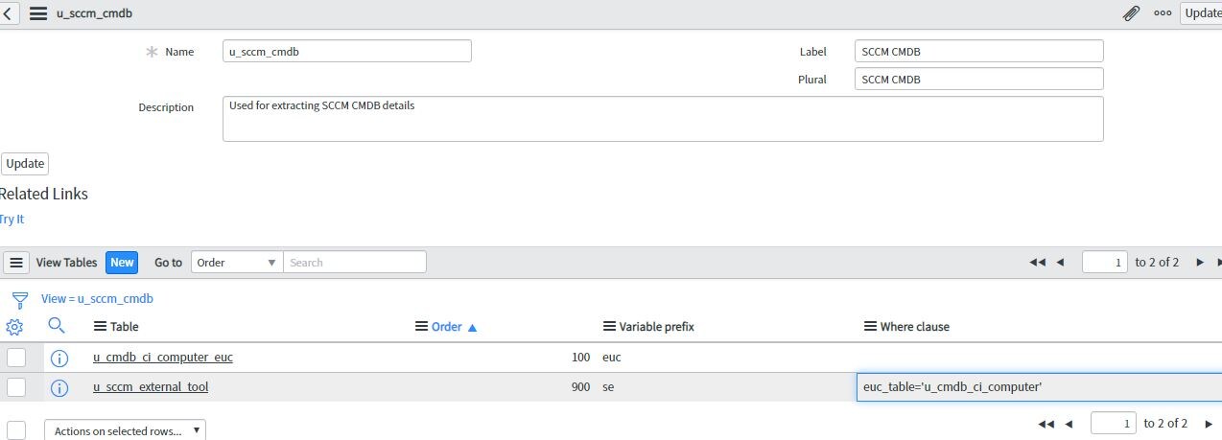Open the u_cmdb_ci_computer_euc table link
This screenshot has height=440, width=1222.
[x=163, y=358]
